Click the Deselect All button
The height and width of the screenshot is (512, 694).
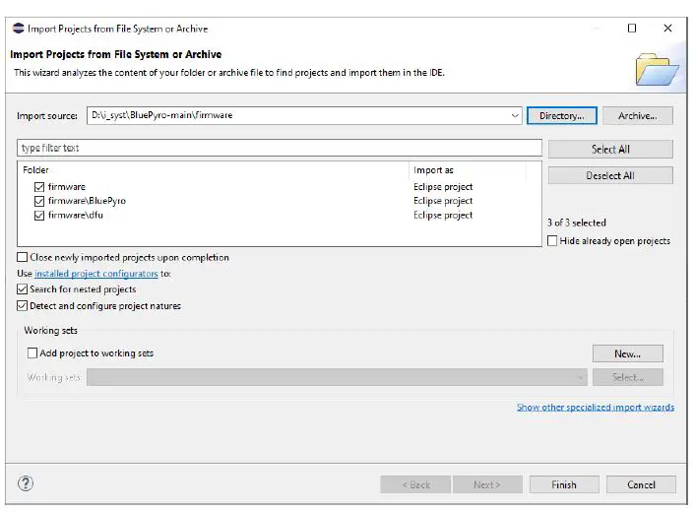click(610, 175)
